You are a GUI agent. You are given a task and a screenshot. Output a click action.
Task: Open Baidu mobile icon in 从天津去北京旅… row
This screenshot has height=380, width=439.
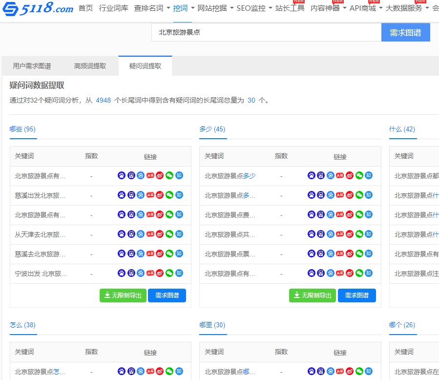click(x=131, y=234)
